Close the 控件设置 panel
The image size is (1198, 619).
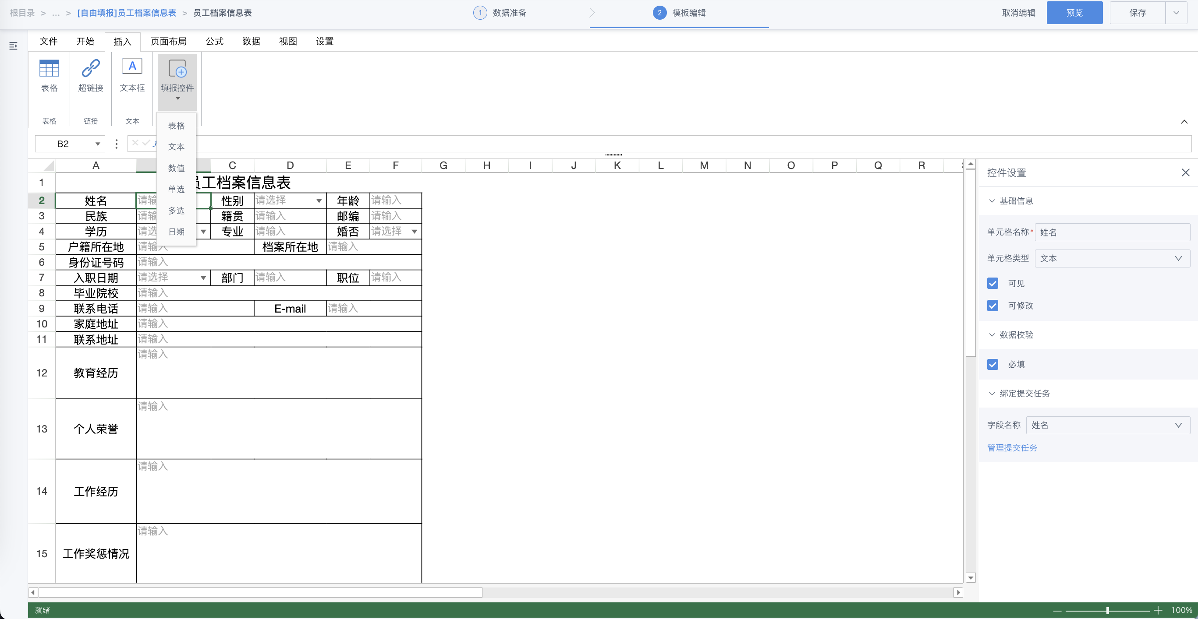[1185, 173]
